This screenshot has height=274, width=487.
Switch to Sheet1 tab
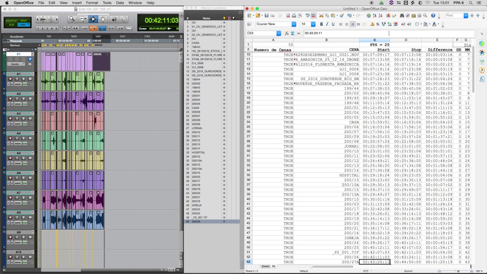pos(265,266)
